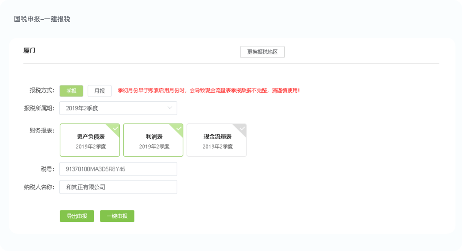Click the chevron arrow in the period dropdown
The width and height of the screenshot is (462, 251).
point(170,108)
